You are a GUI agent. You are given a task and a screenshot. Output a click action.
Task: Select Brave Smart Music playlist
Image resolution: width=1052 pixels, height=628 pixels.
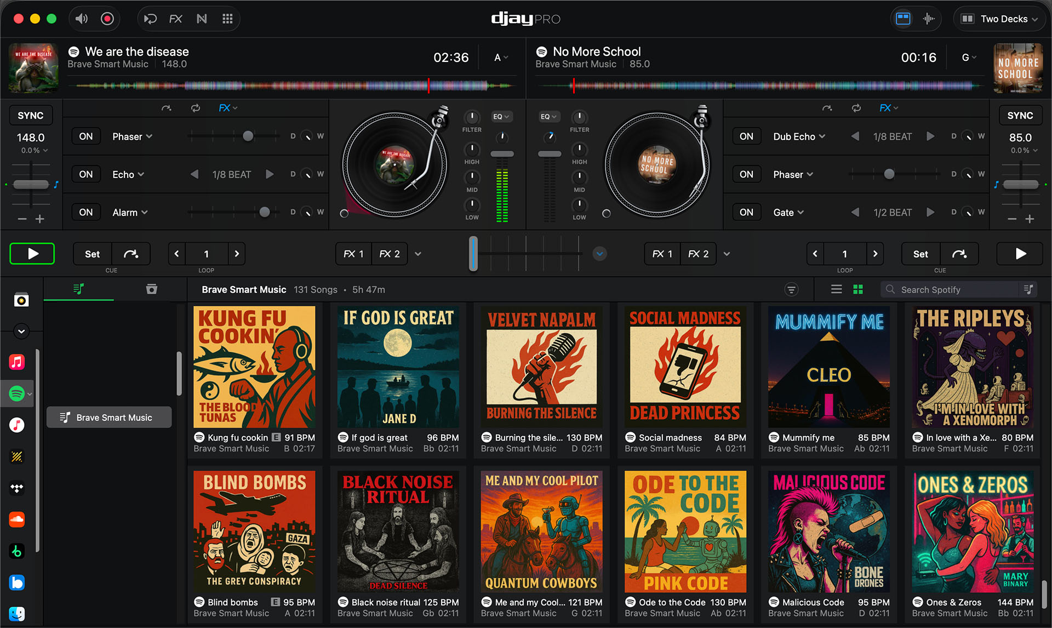(109, 418)
